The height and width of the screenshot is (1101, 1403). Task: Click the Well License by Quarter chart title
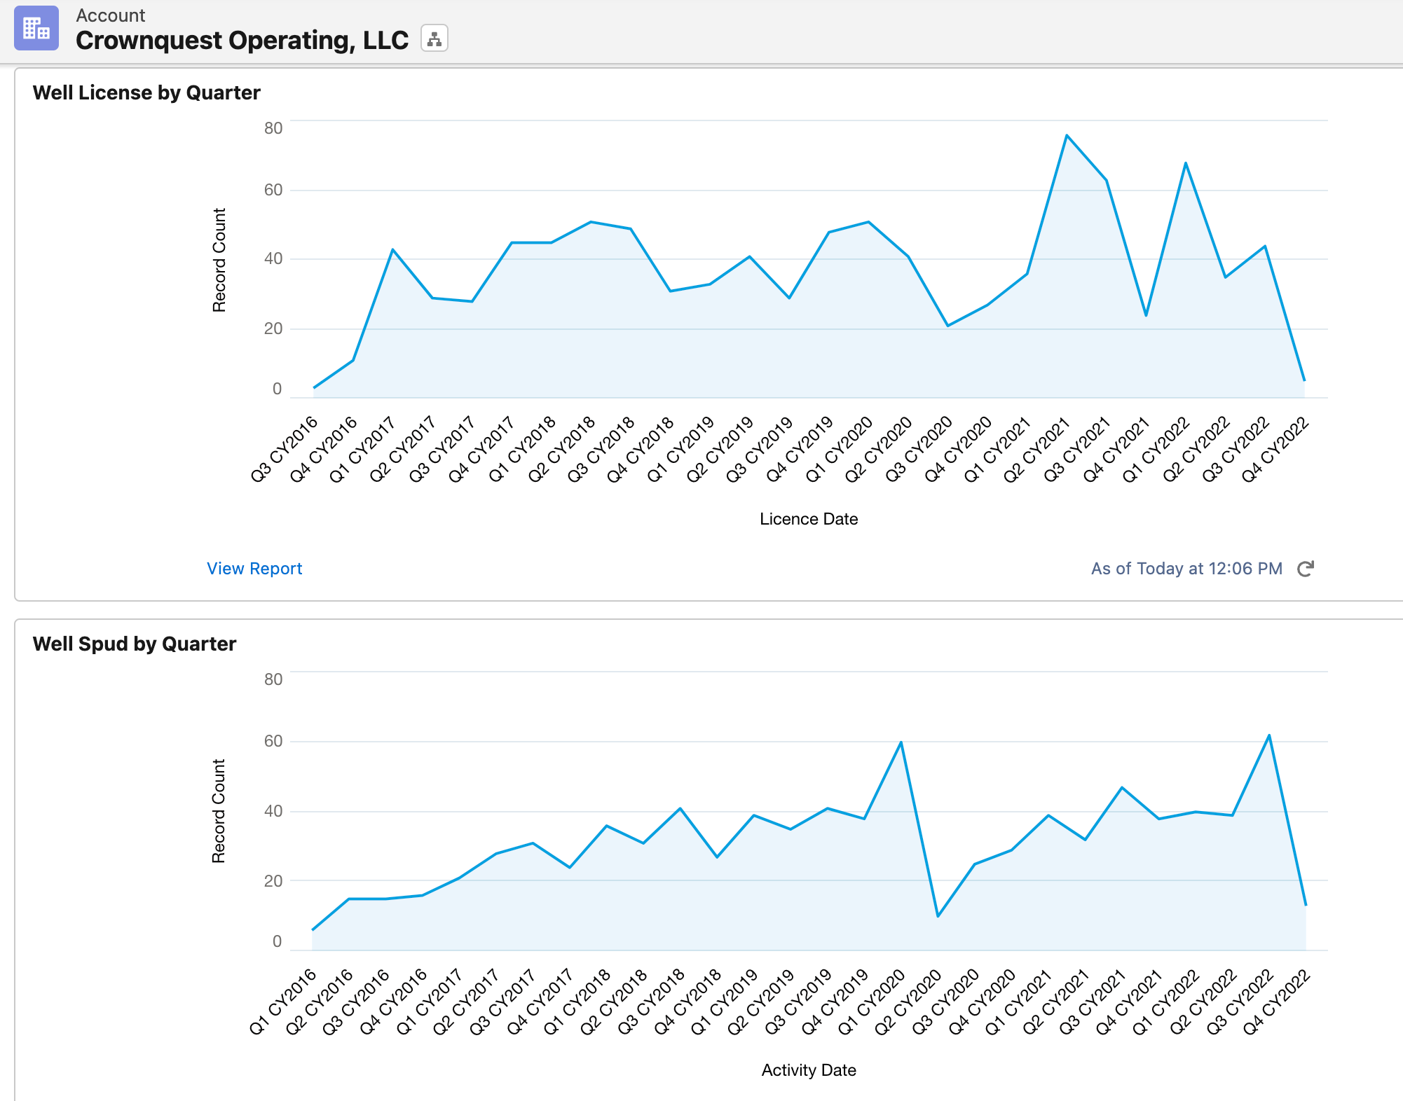(146, 92)
